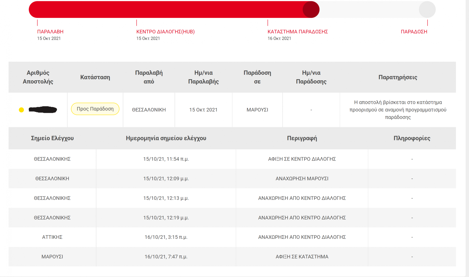Select the ΚΑΤΑΣΤΗΜΑ ΠΑΡΑΔΟΣΗΣ stage label
This screenshot has width=469, height=277.
point(298,32)
